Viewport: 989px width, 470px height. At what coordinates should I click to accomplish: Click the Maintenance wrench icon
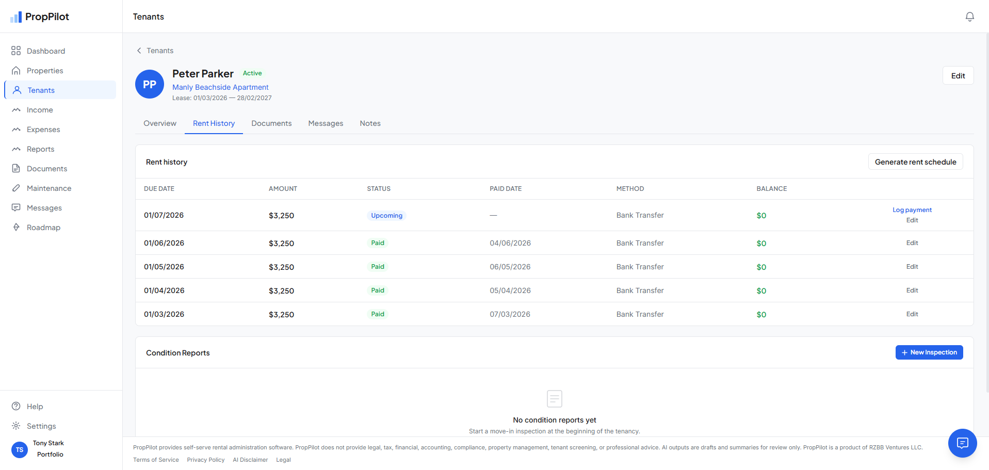coord(16,188)
